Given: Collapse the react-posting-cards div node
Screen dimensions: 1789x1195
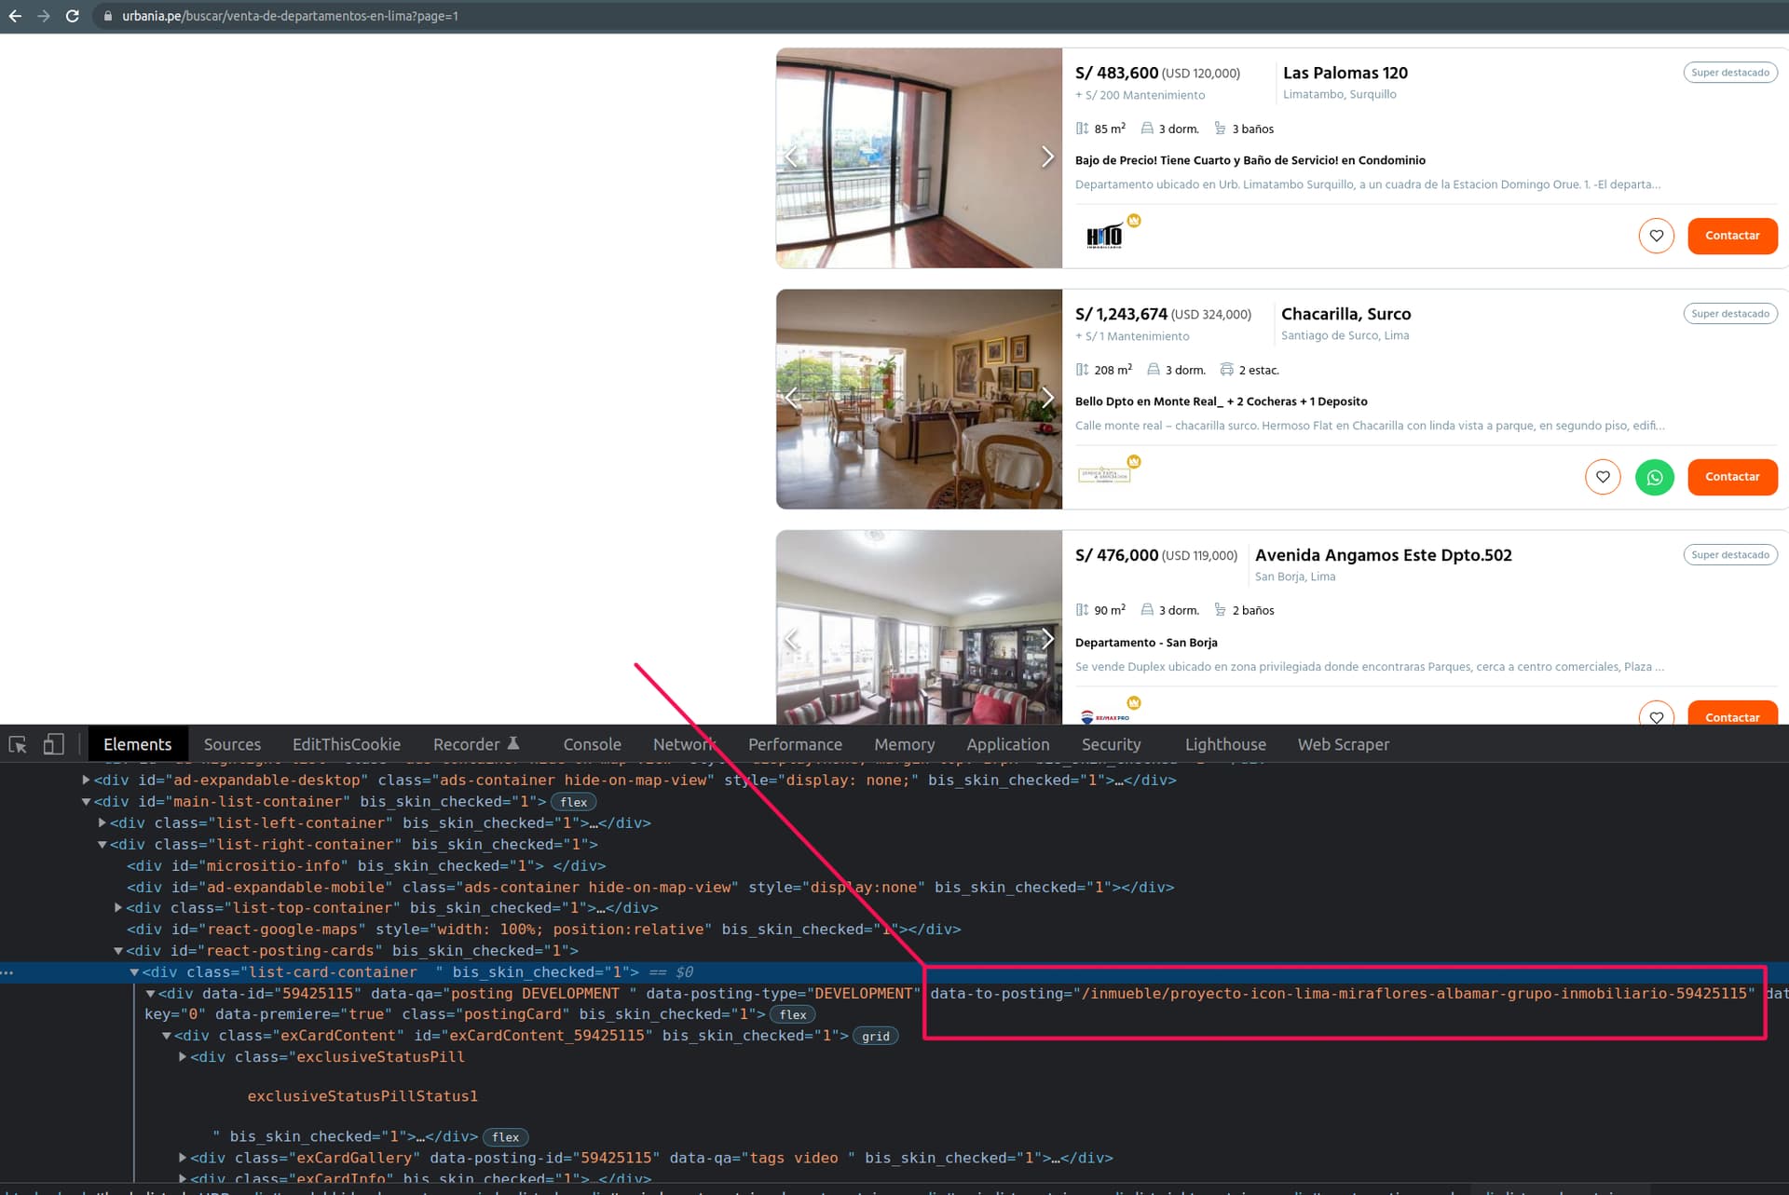Looking at the screenshot, I should click(x=118, y=951).
